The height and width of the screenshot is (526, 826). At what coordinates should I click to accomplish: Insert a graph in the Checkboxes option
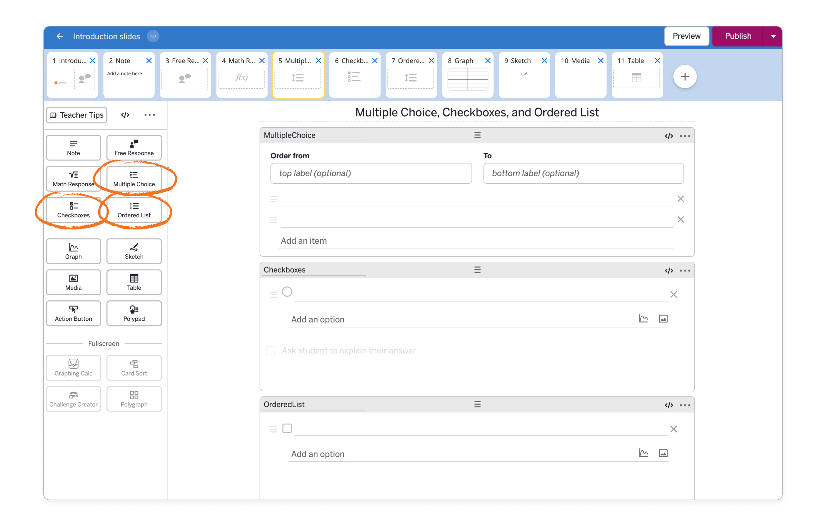click(x=643, y=319)
